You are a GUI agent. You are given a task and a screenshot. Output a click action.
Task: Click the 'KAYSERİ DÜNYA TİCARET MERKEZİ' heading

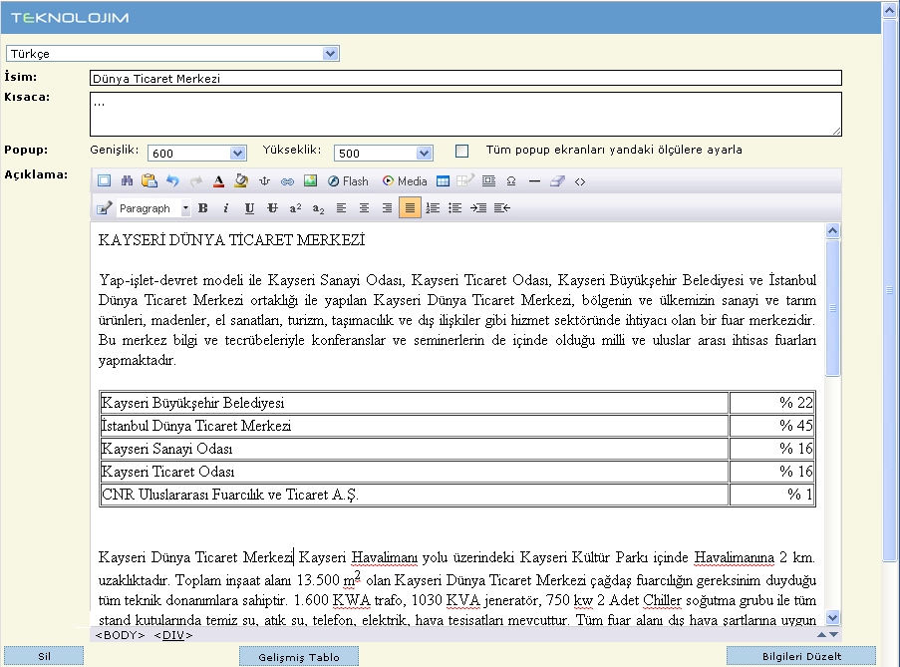coord(231,240)
